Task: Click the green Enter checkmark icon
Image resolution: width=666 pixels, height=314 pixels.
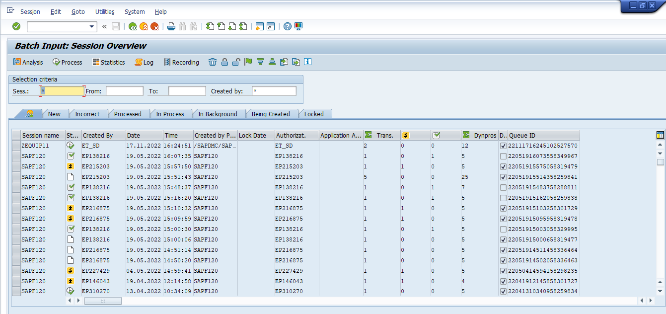Action: click(x=16, y=26)
